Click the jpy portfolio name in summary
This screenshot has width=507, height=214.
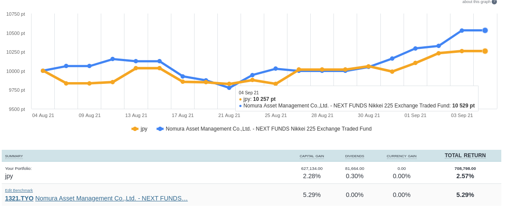pos(9,176)
